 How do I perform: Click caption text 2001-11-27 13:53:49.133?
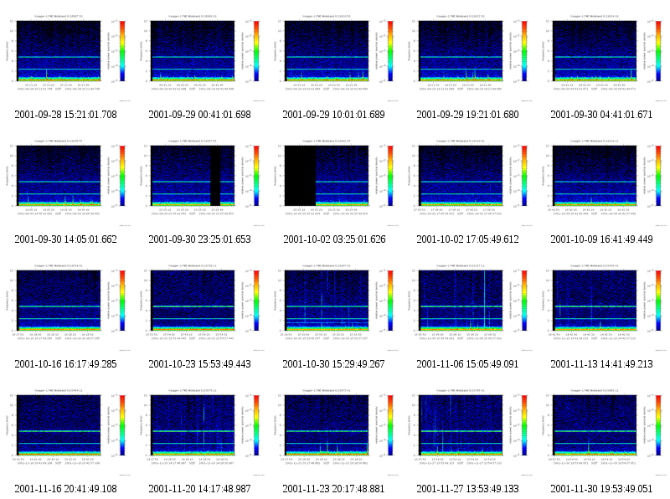coord(468,489)
